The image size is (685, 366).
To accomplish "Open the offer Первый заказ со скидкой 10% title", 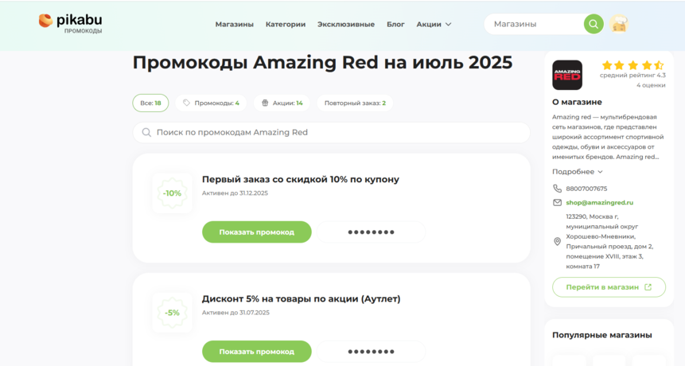I will (x=301, y=179).
